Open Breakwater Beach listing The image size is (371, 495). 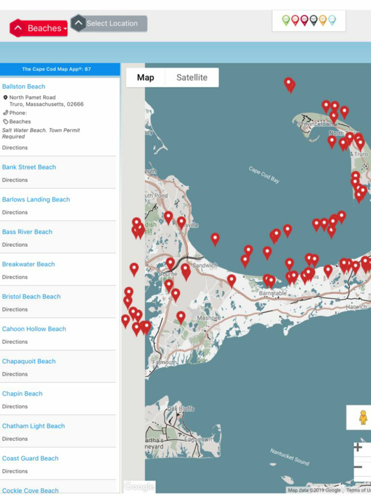pyautogui.click(x=28, y=264)
